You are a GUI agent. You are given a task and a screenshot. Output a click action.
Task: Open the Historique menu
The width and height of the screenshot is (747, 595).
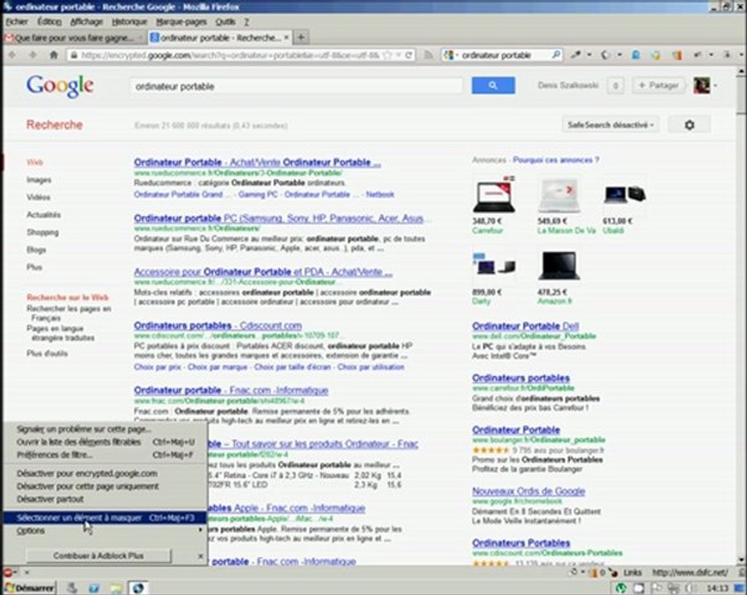[130, 21]
